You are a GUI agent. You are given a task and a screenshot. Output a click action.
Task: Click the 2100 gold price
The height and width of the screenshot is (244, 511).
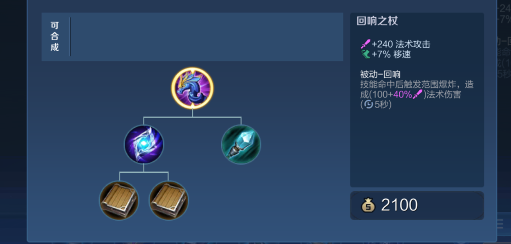click(399, 205)
